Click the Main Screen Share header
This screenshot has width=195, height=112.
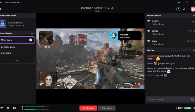(8, 16)
